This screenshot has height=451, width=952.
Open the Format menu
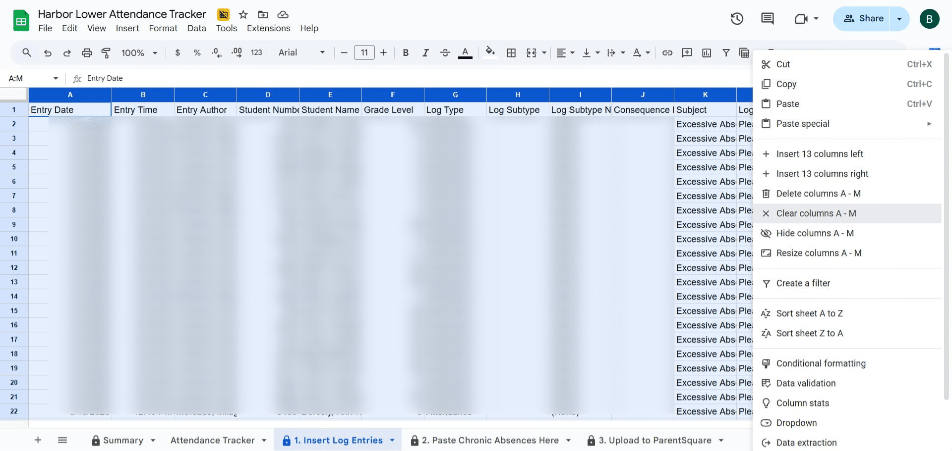coord(163,28)
